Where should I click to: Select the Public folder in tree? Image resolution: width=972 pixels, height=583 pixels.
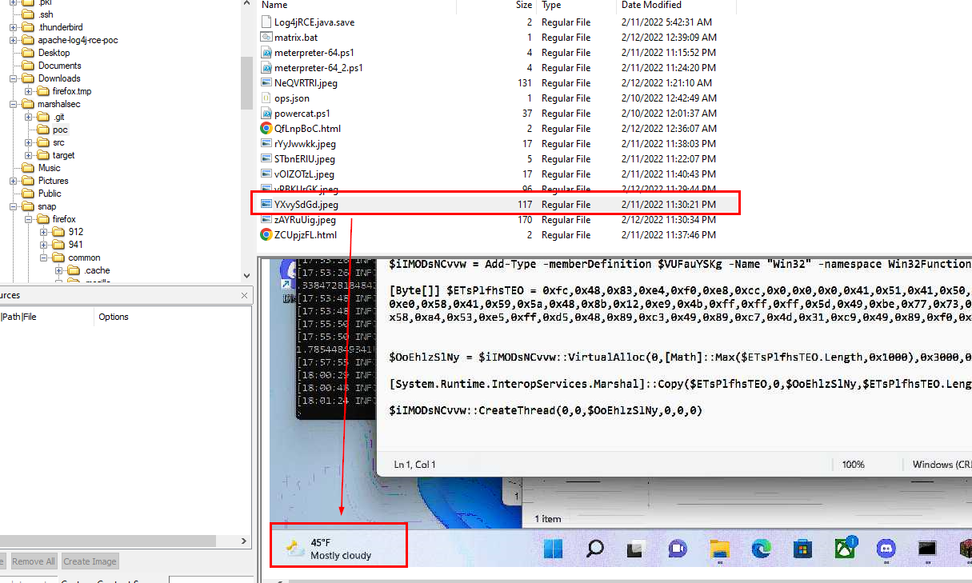[x=50, y=194]
